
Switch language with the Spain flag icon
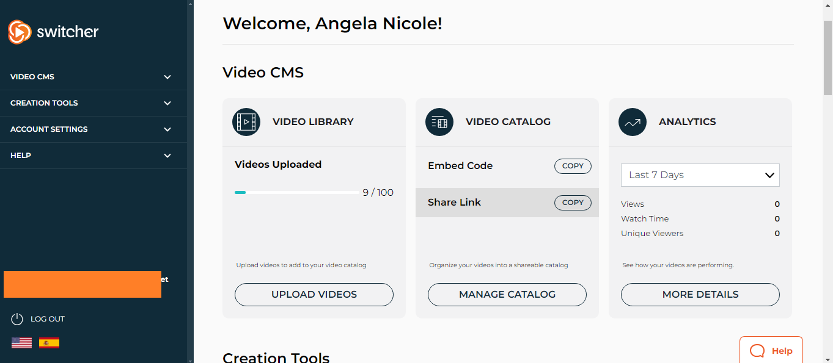click(x=49, y=343)
